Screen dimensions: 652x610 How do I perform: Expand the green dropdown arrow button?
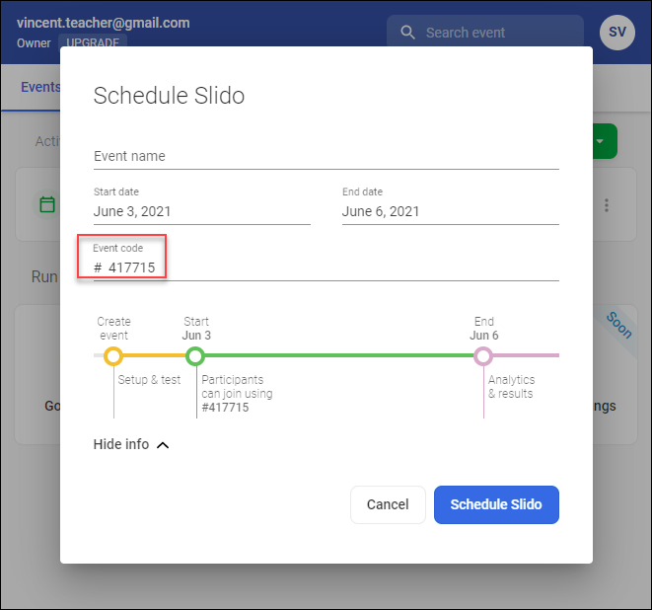coord(601,142)
